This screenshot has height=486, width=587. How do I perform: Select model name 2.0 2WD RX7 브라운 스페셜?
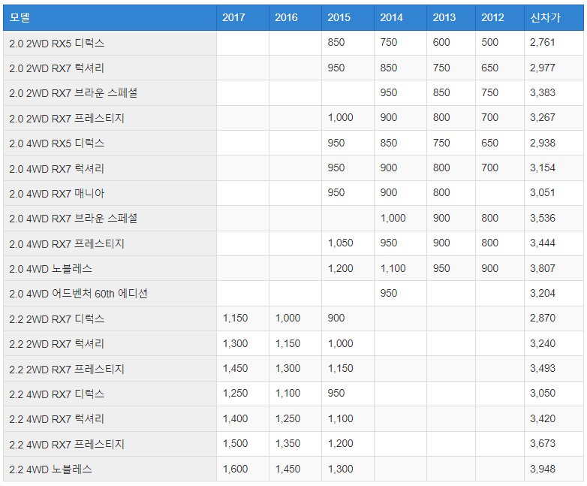click(x=73, y=93)
